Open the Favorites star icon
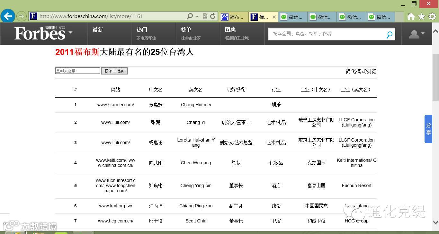The height and width of the screenshot is (234, 439). pos(422,16)
